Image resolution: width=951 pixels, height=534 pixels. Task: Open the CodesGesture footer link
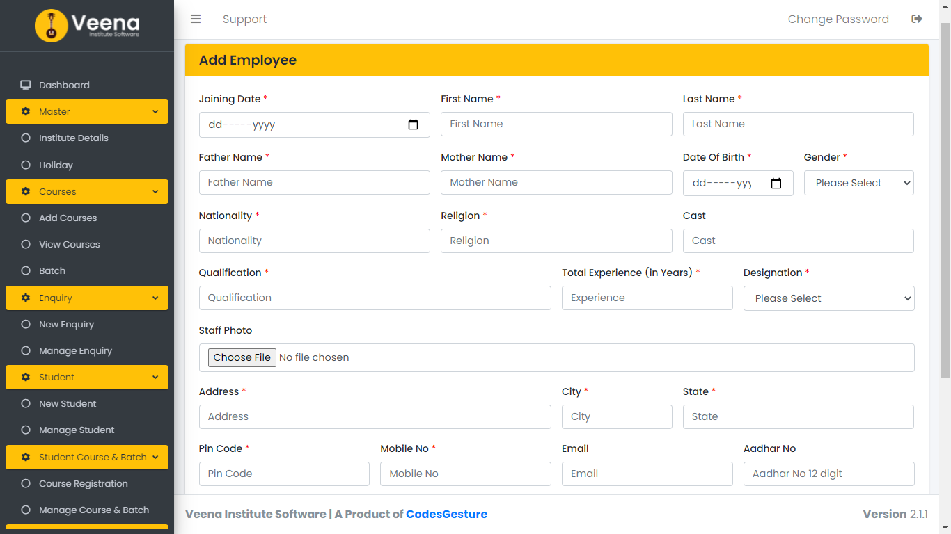pyautogui.click(x=446, y=514)
